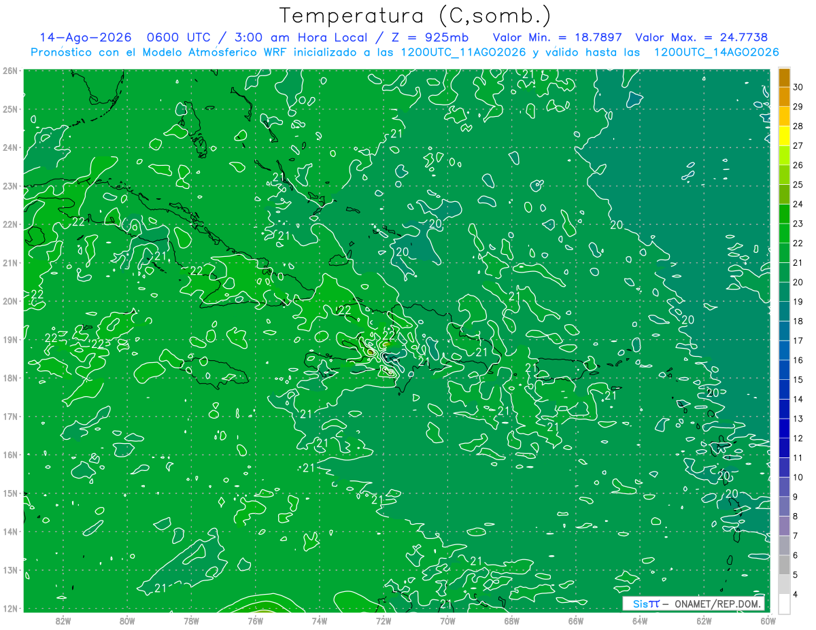This screenshot has height=630, width=816.
Task: Click the dark orange legend swatch above 30
Action: point(784,77)
